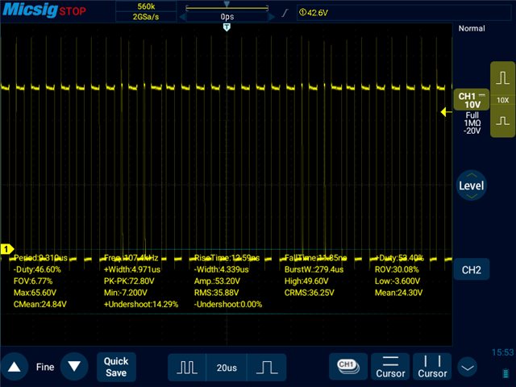Select the CRMS 36.25V measurement
Viewport: 516px width, 387px height.
point(310,293)
